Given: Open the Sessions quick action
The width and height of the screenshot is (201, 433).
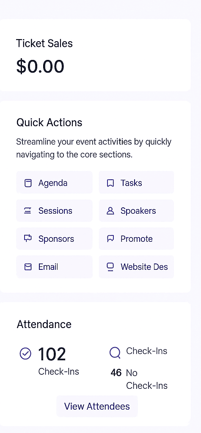Looking at the screenshot, I should [x=55, y=210].
